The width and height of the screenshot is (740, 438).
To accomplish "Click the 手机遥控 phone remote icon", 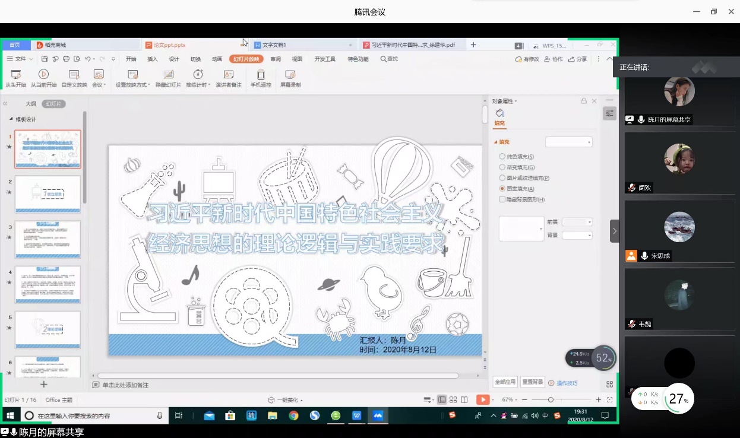I will click(261, 75).
